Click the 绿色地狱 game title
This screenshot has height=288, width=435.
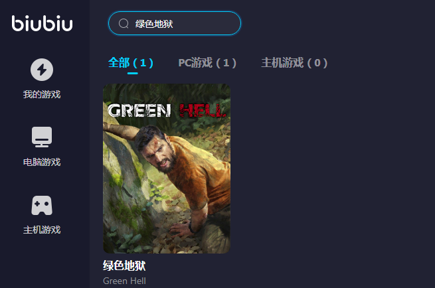(124, 265)
